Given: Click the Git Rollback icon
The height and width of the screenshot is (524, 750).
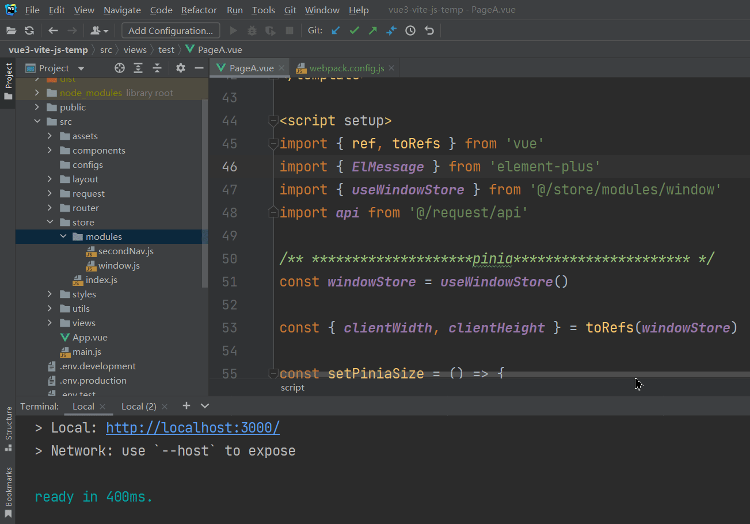Looking at the screenshot, I should 429,30.
